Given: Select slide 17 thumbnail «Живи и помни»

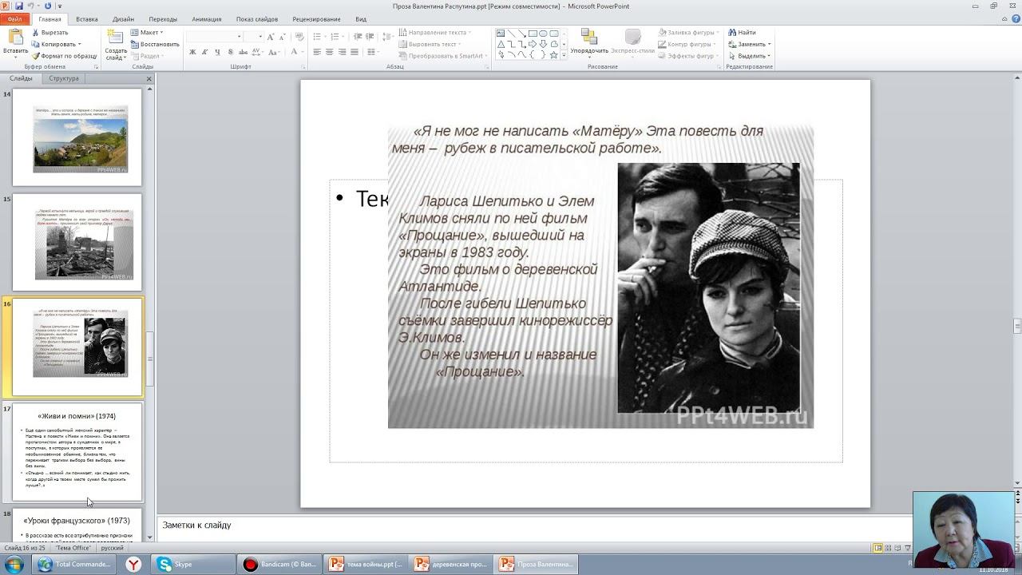Looking at the screenshot, I should tap(77, 452).
